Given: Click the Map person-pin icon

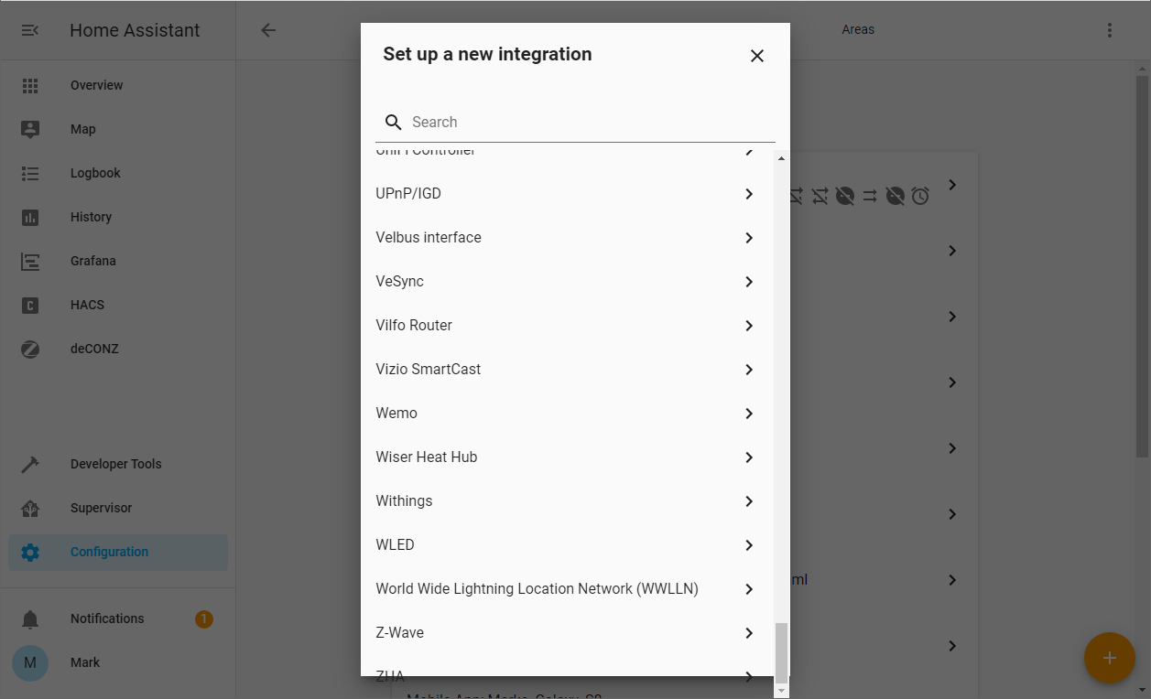Looking at the screenshot, I should (x=30, y=129).
